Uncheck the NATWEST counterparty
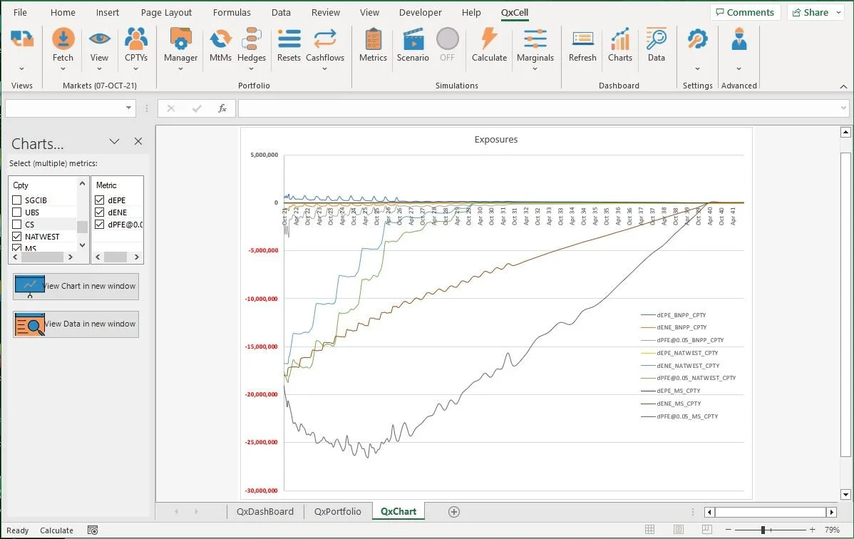854x539 pixels. tap(16, 236)
